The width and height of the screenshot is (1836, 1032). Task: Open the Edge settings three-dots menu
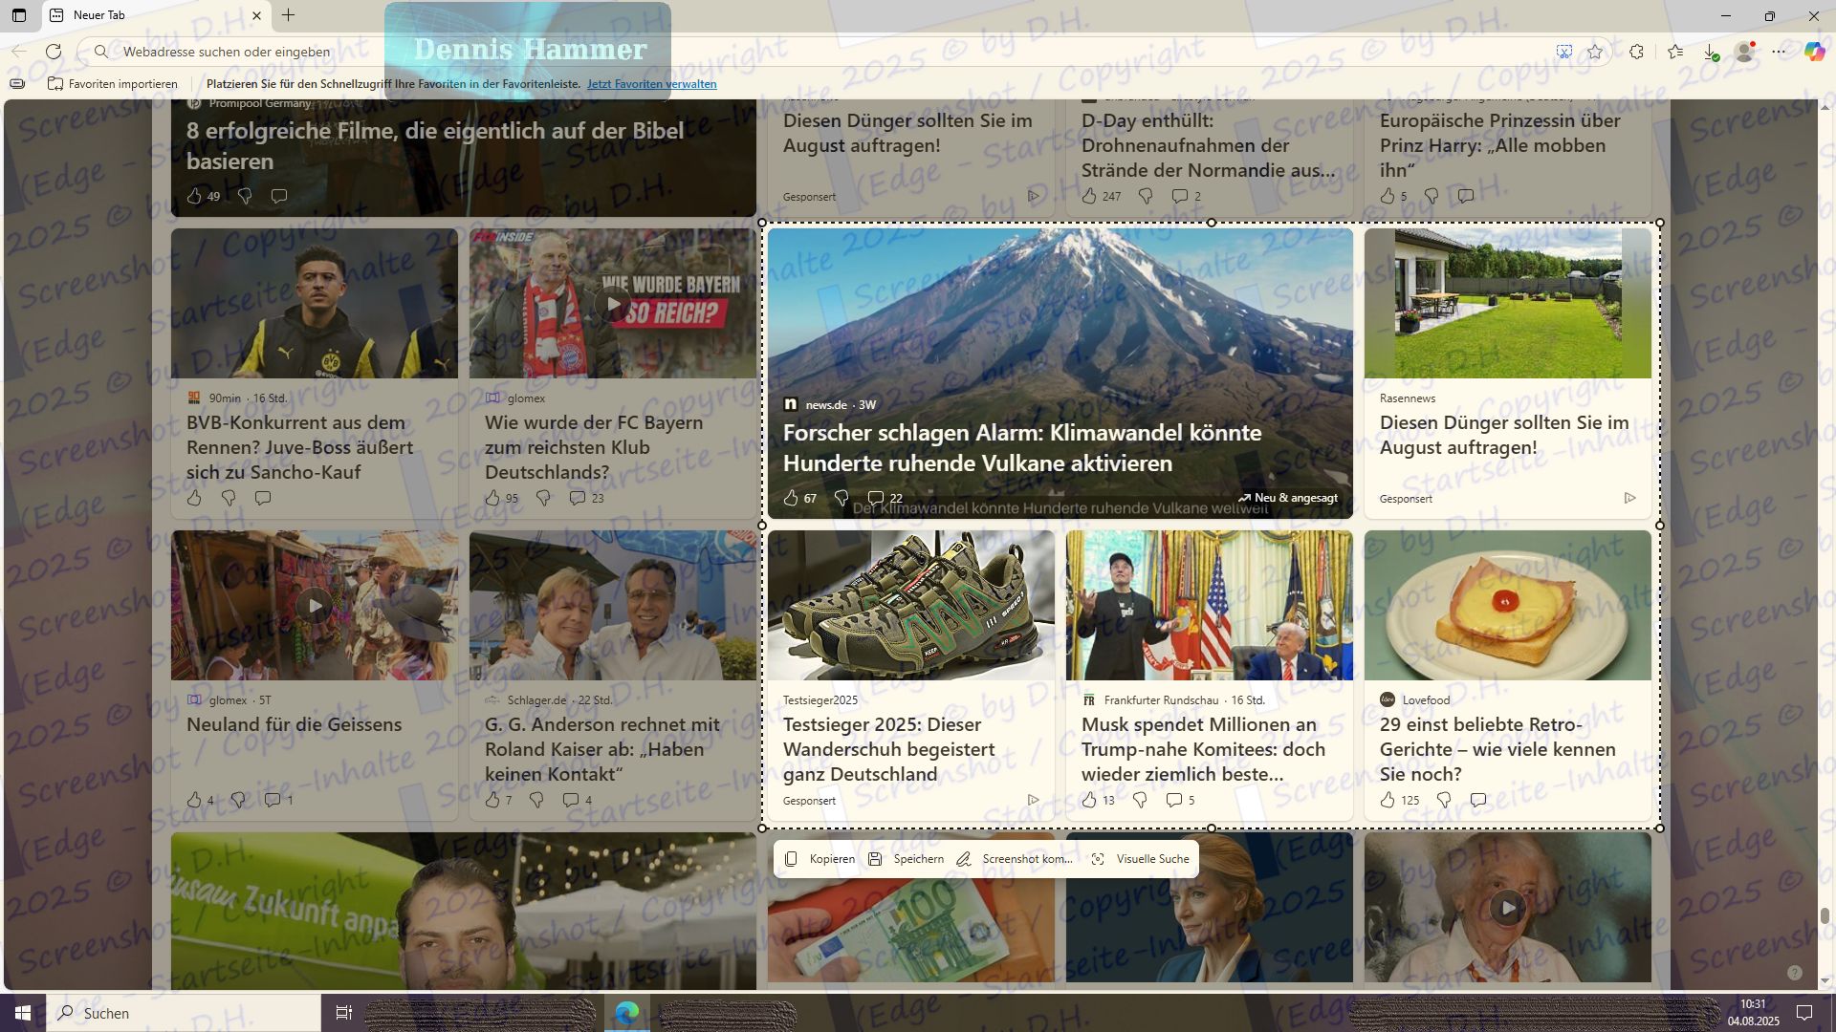pyautogui.click(x=1779, y=52)
